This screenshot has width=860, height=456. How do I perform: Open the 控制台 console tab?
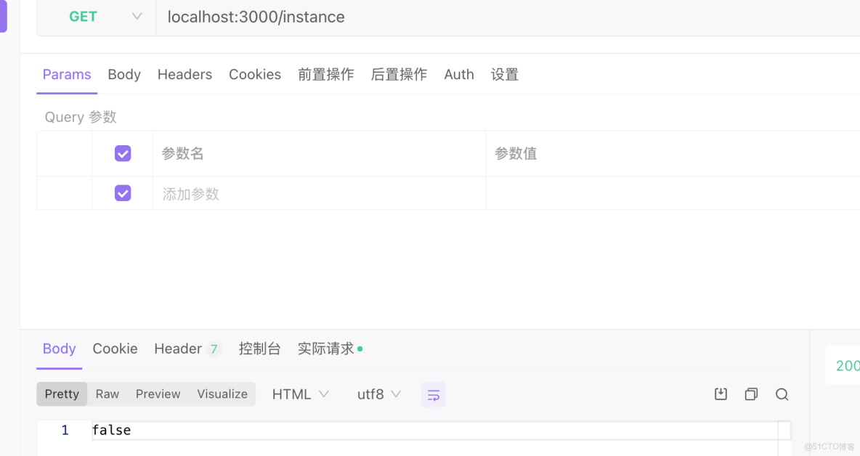tap(259, 349)
